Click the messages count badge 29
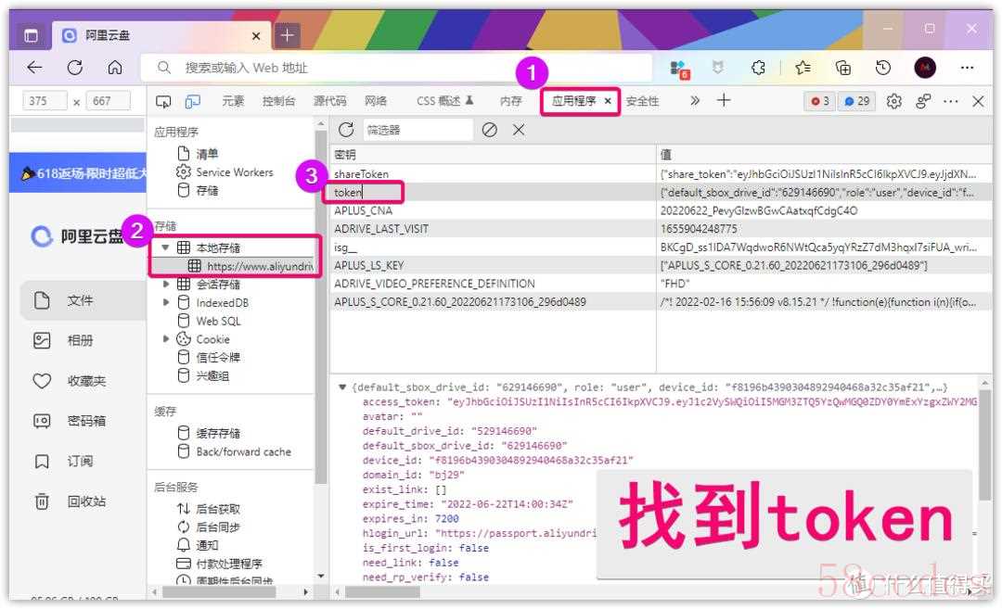Screen dimensions: 1002x609 click(x=857, y=101)
